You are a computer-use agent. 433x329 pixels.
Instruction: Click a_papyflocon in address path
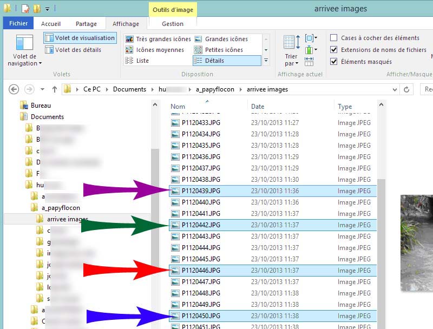215,89
